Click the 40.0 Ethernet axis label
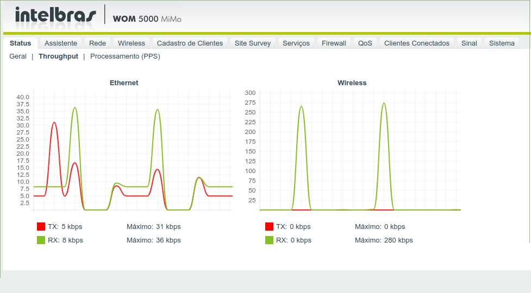The height and width of the screenshot is (293, 531). tap(23, 97)
